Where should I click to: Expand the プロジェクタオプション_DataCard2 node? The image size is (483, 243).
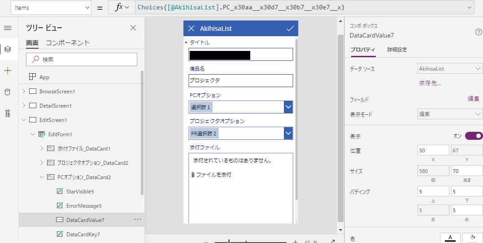click(x=42, y=163)
